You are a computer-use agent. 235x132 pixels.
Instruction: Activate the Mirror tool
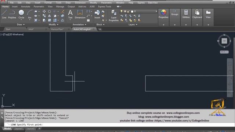coord(50,16)
